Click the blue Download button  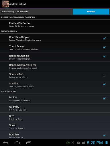pyautogui.click(x=91, y=12)
